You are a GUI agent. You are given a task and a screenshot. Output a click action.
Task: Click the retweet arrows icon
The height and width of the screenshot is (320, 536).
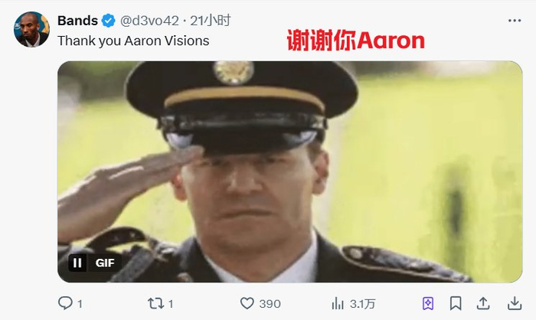[156, 303]
